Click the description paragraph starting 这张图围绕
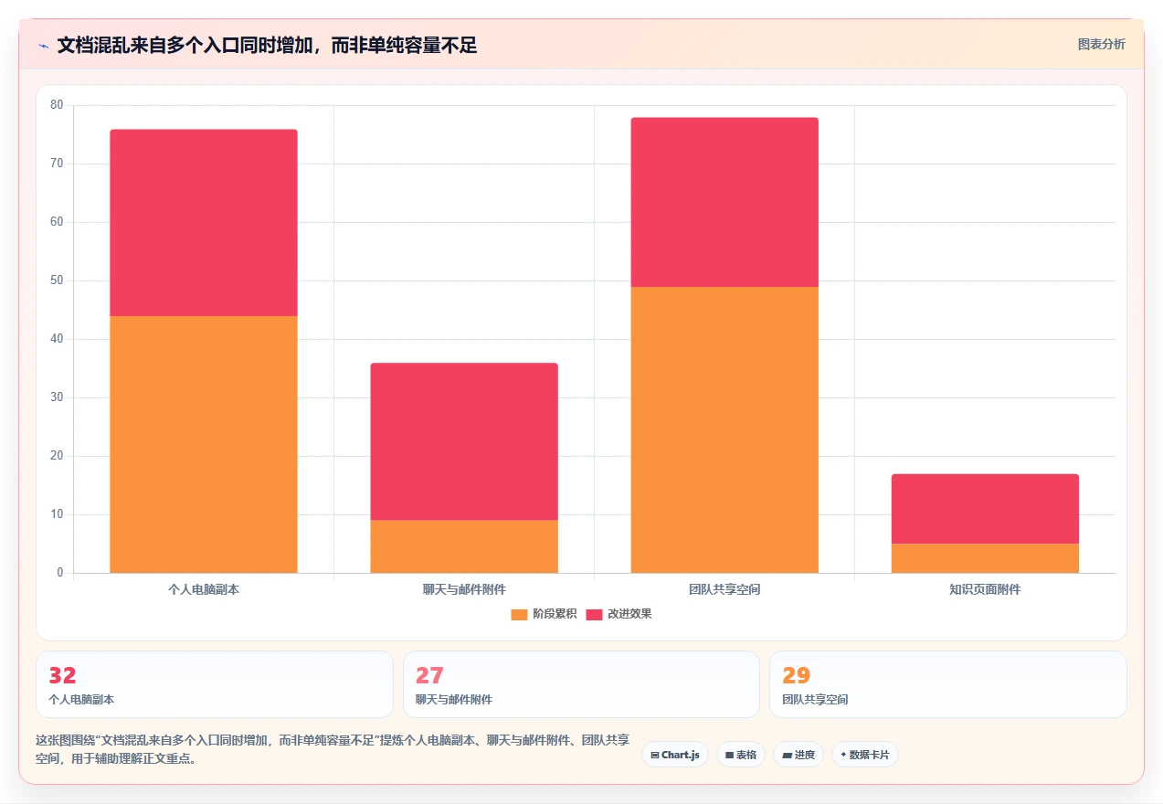The height and width of the screenshot is (804, 1163). tap(332, 749)
